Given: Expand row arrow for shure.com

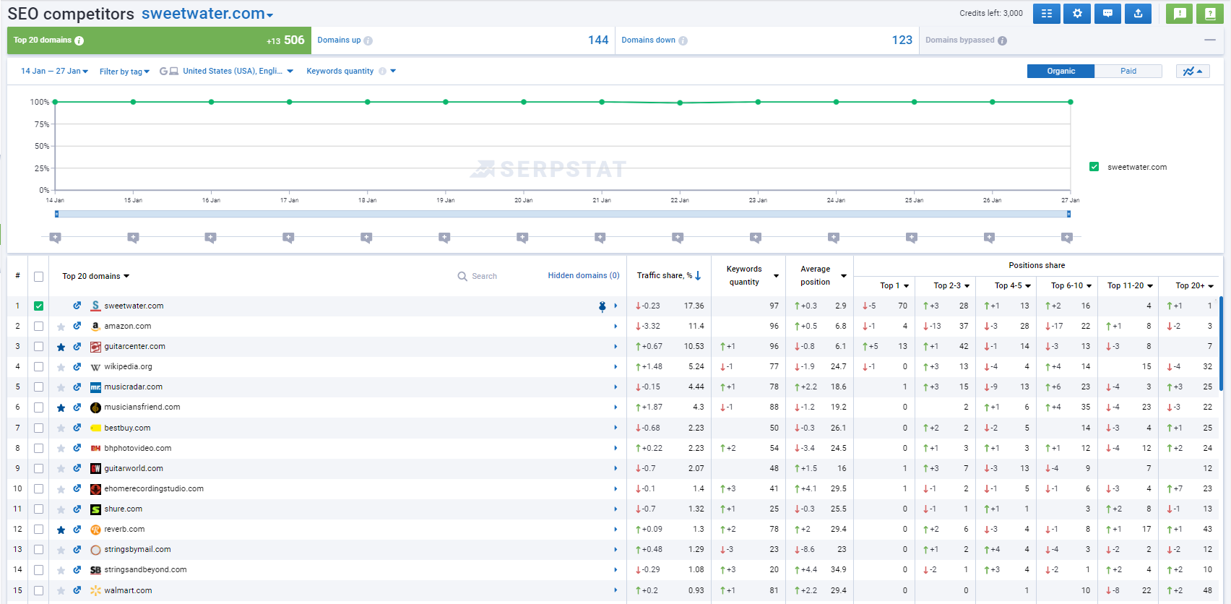Looking at the screenshot, I should pyautogui.click(x=615, y=509).
